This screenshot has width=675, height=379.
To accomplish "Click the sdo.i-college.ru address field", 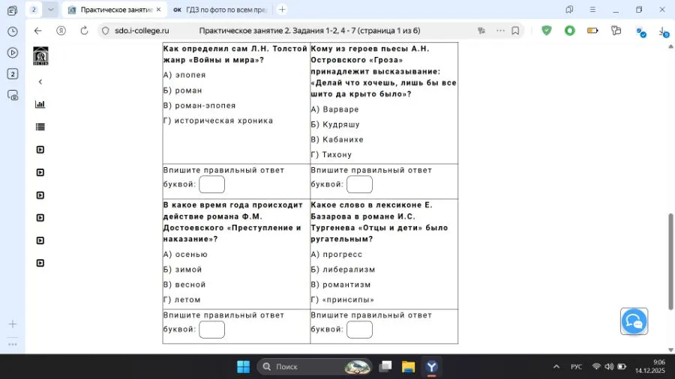I will pos(142,31).
